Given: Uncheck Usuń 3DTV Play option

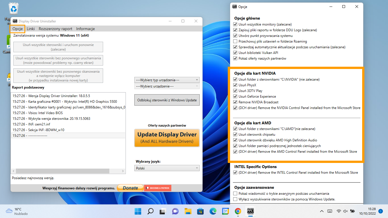Looking at the screenshot, I should [x=235, y=91].
